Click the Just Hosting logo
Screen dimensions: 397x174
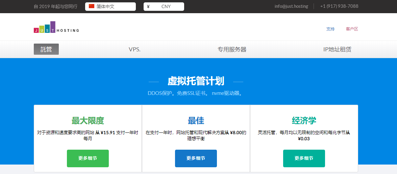click(56, 28)
